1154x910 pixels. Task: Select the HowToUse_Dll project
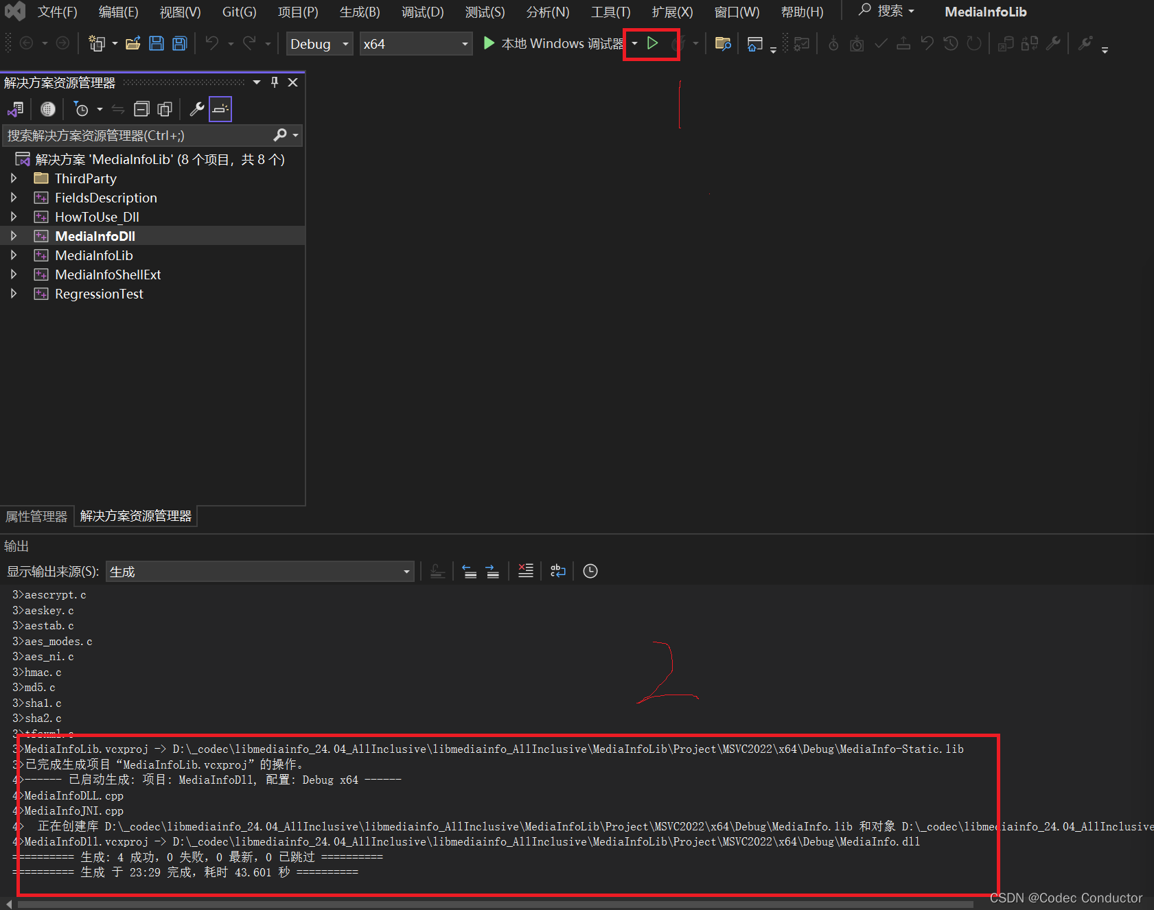pyautogui.click(x=97, y=217)
